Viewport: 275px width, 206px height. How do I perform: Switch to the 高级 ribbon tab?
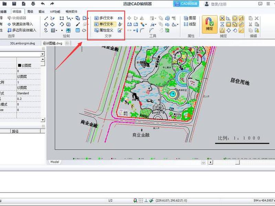[x=30, y=12]
